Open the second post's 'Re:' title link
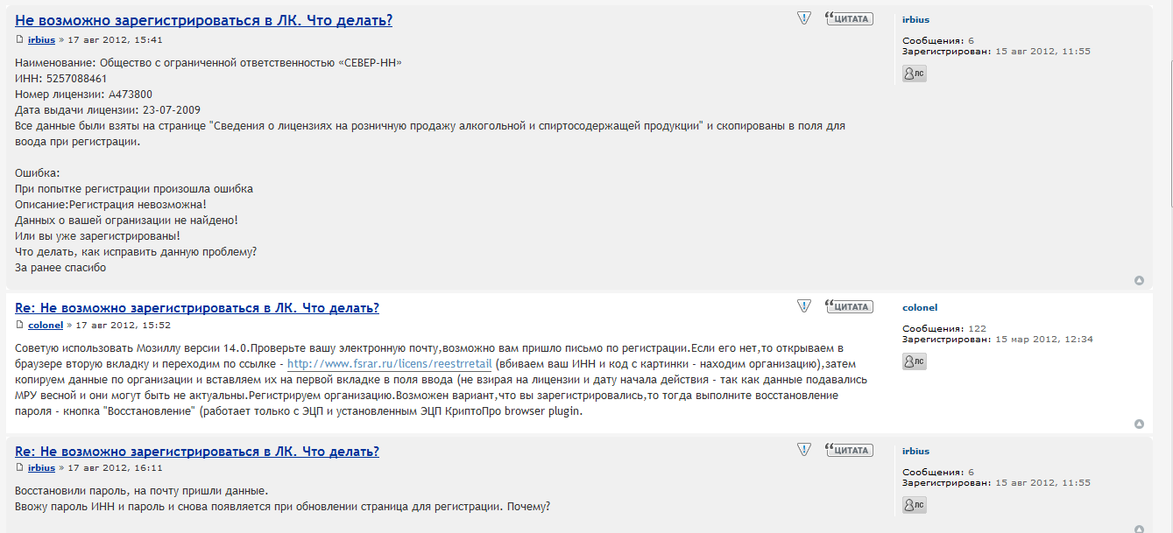 pos(197,308)
